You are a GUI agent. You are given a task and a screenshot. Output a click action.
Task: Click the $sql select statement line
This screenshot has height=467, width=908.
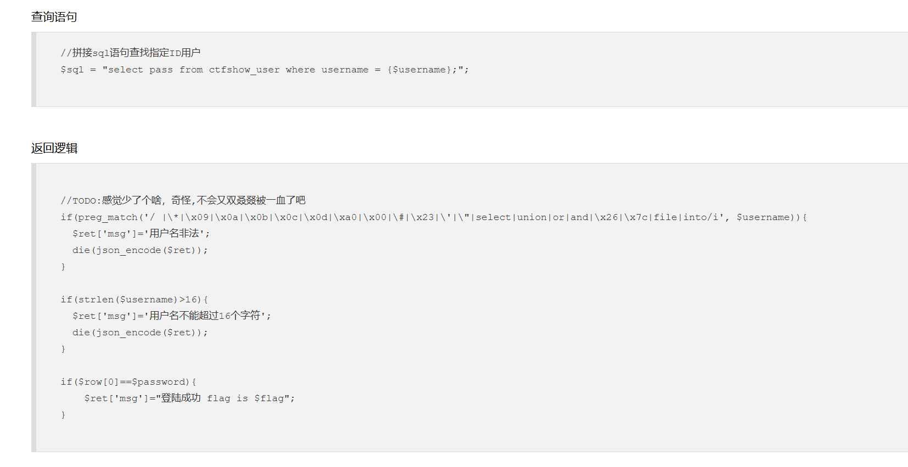click(265, 70)
